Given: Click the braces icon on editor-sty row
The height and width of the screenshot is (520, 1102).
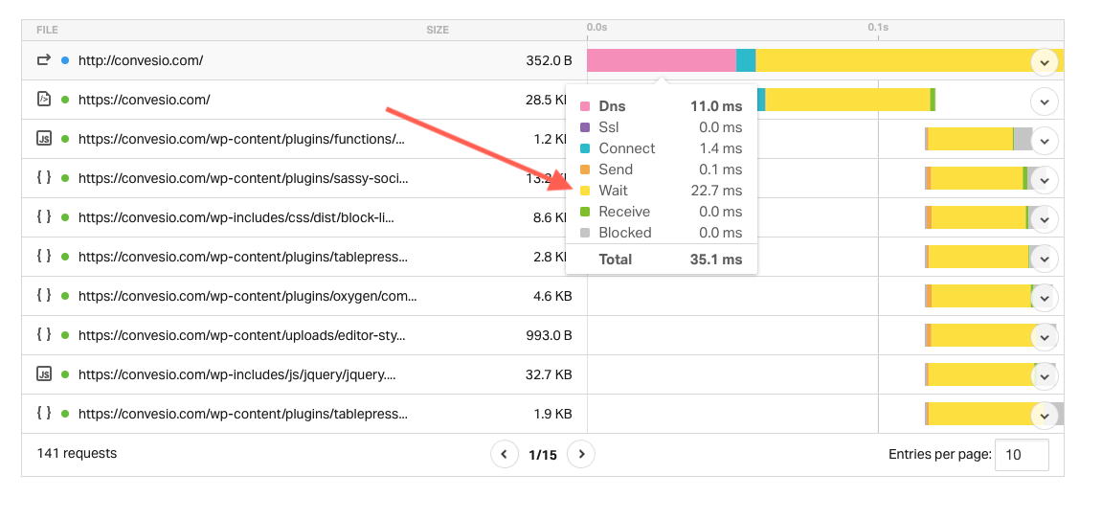Looking at the screenshot, I should pyautogui.click(x=44, y=335).
